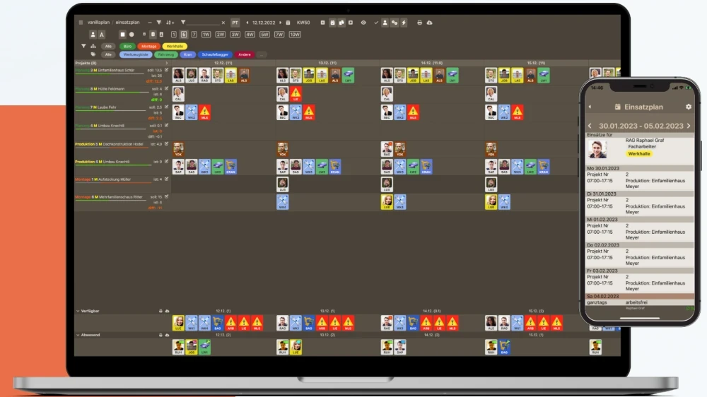
Task: Go to the previous week on the phone
Action: coord(590,126)
